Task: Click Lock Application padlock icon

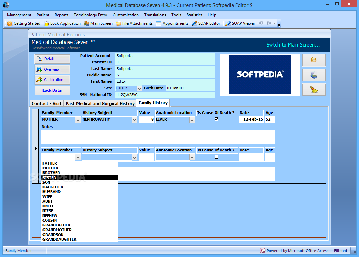Action: [47, 23]
